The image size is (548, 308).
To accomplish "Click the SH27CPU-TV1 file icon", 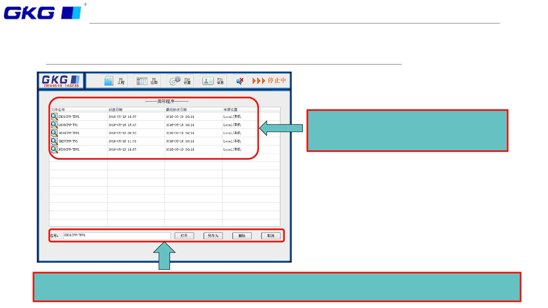I will [x=54, y=141].
